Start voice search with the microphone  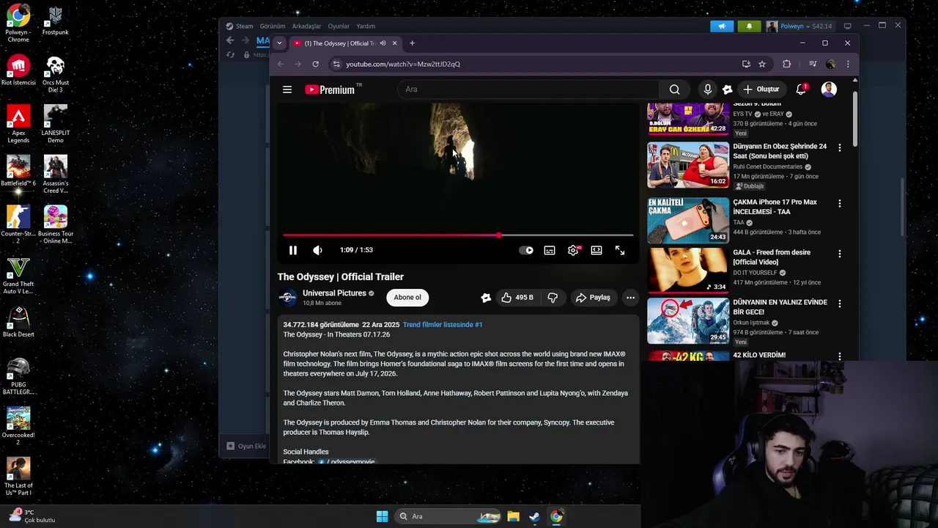tap(707, 89)
